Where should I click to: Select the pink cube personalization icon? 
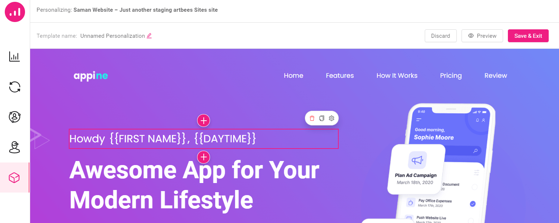(x=15, y=178)
